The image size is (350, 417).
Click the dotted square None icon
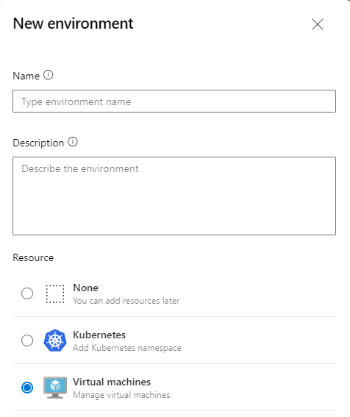click(55, 294)
